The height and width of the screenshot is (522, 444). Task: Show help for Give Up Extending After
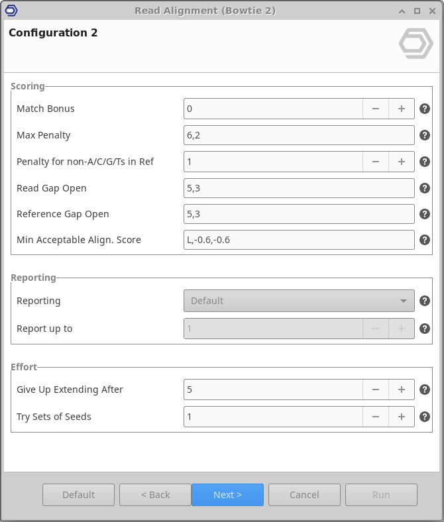pyautogui.click(x=425, y=390)
